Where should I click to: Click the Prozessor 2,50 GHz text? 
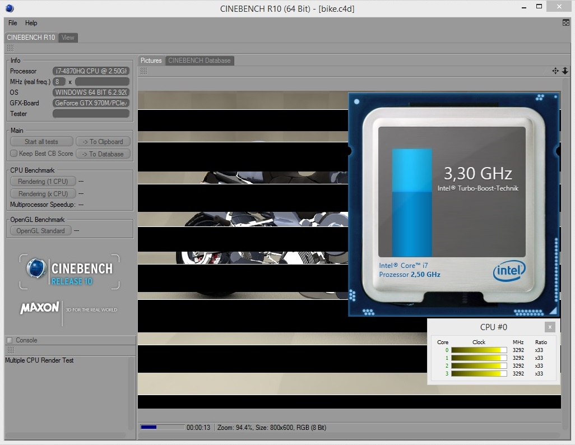(410, 275)
